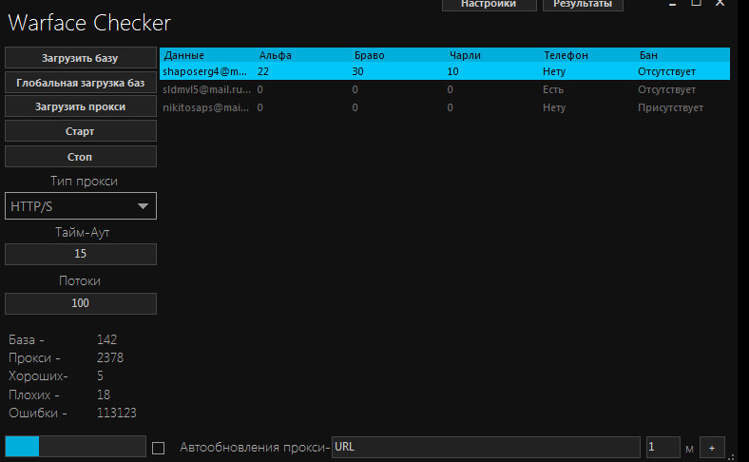
Task: Sort by the Браво column header
Action: [x=369, y=55]
